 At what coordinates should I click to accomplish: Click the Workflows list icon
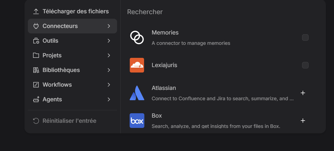36,85
